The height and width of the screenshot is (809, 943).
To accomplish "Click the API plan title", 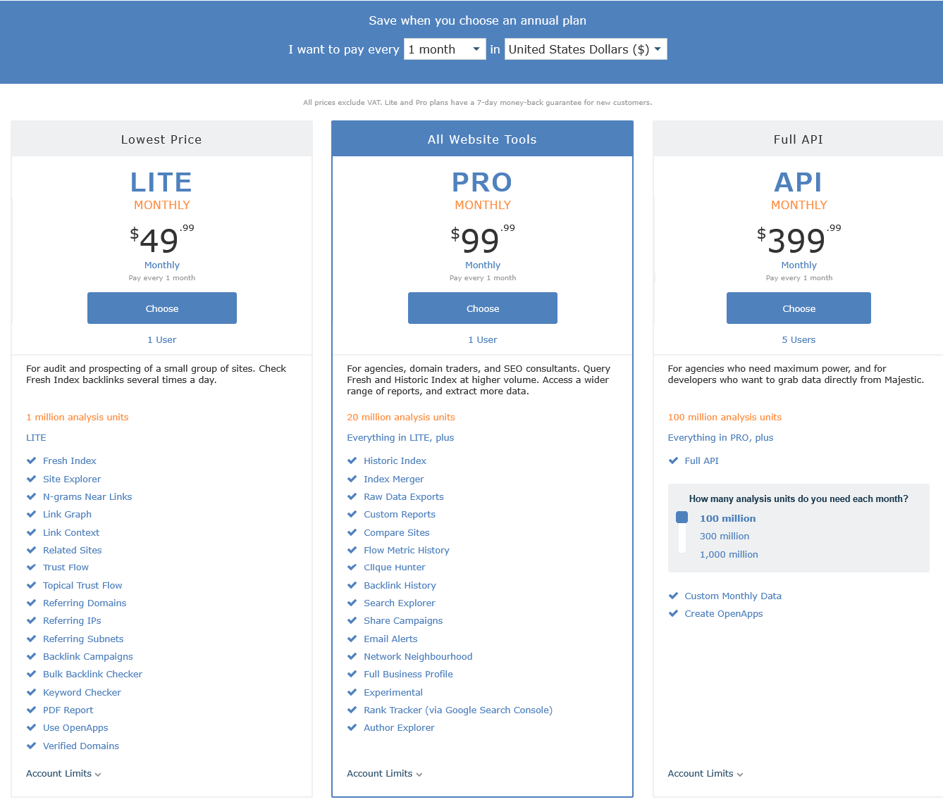I will coord(799,182).
